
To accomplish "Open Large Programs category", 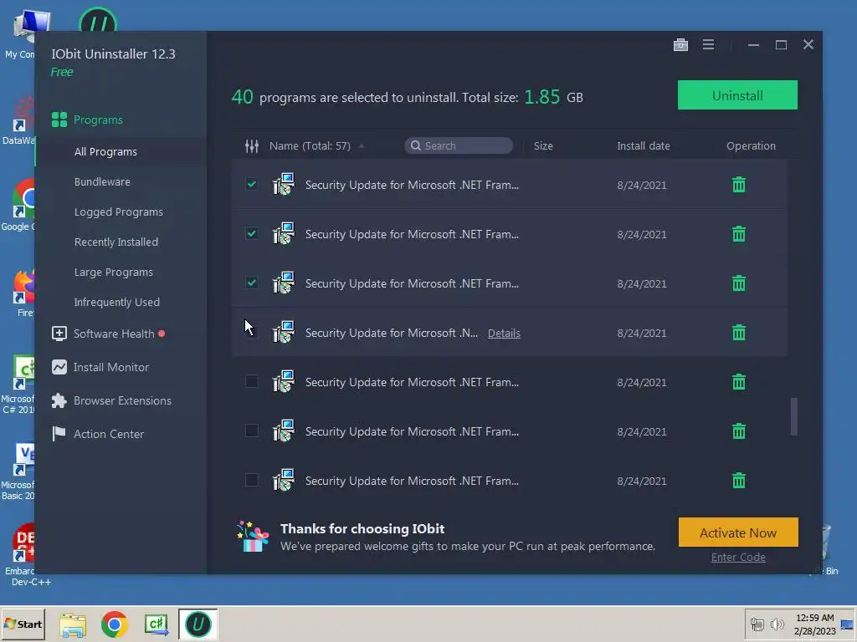I will [x=113, y=272].
